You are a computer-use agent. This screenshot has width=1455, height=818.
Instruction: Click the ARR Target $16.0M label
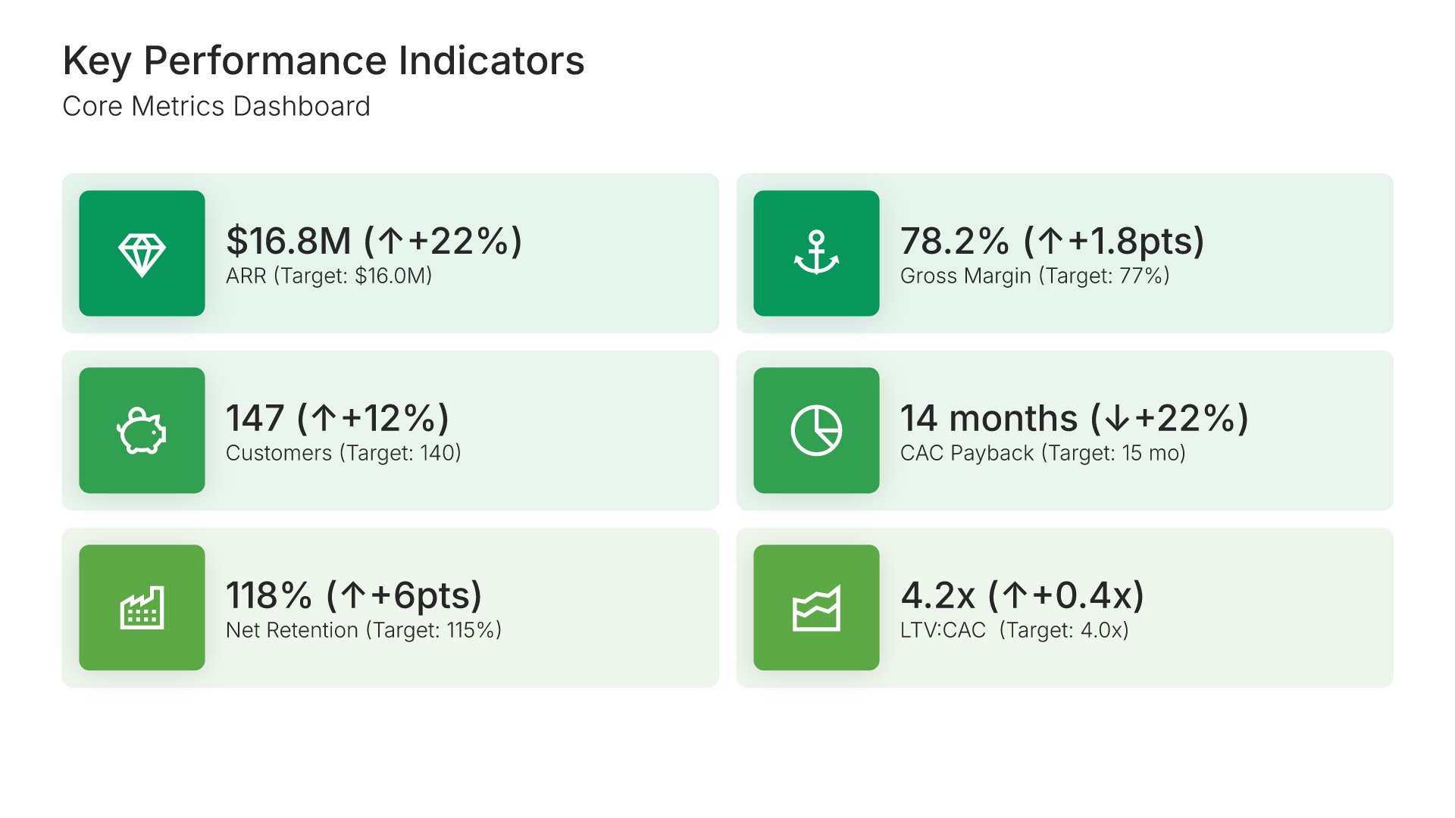tap(329, 276)
